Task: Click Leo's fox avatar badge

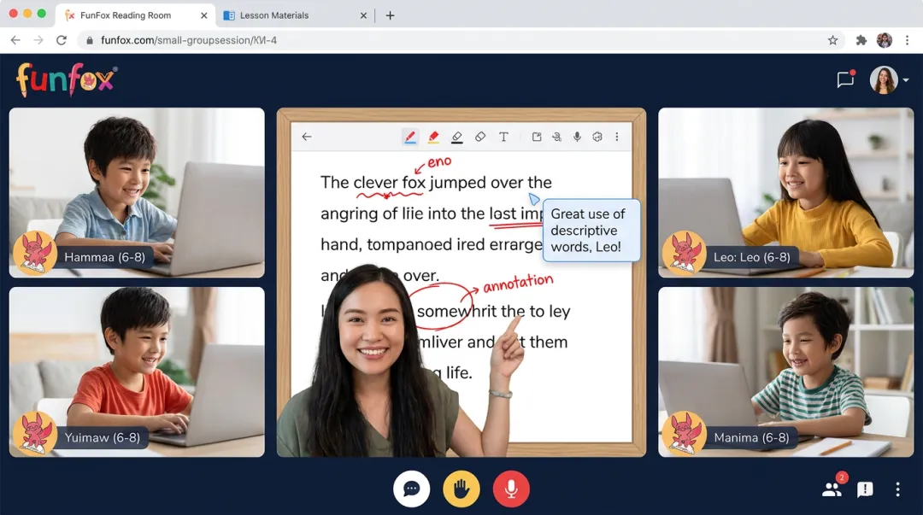Action: click(x=684, y=253)
